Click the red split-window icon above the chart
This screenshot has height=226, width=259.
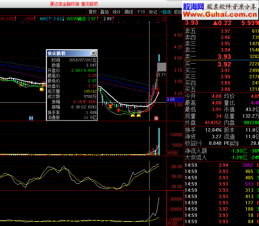click(164, 19)
